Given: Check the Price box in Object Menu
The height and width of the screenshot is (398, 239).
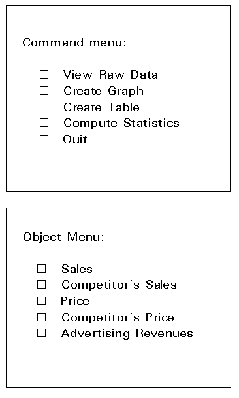Looking at the screenshot, I should pyautogui.click(x=42, y=300).
